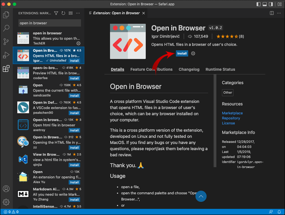Image resolution: width=285 pixels, height=215 pixels.
Task: Refresh the extensions list
Action: pos(63,13)
